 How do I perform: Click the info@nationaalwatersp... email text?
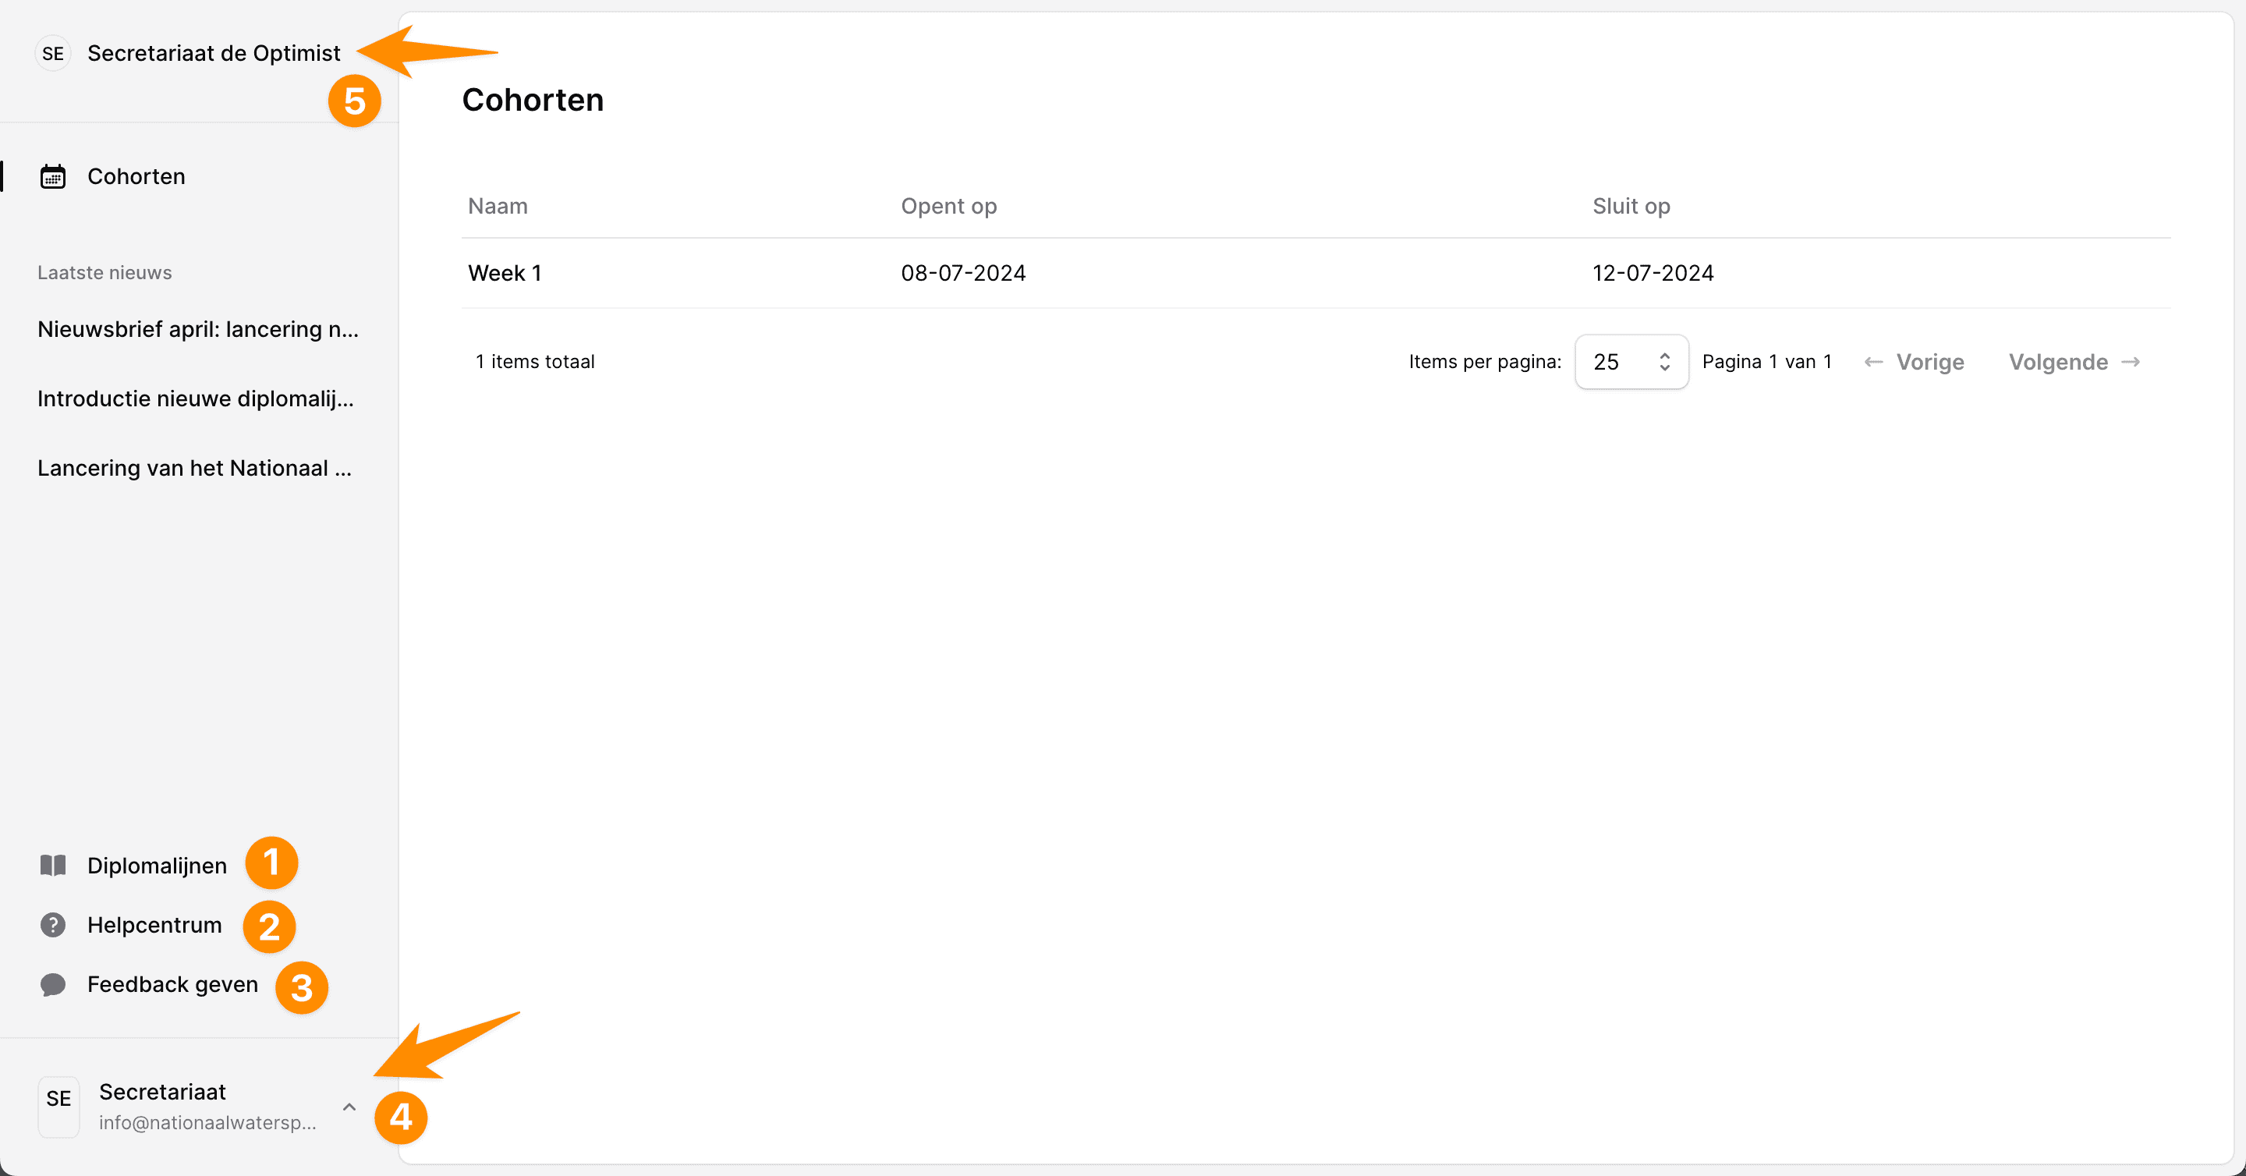point(207,1122)
